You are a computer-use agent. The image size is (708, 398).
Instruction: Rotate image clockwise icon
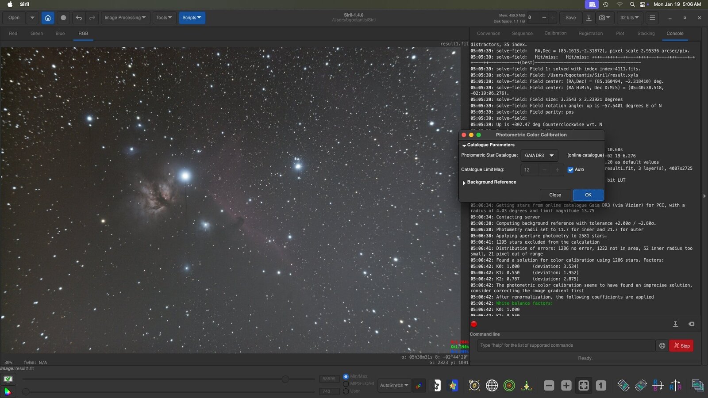(640, 386)
